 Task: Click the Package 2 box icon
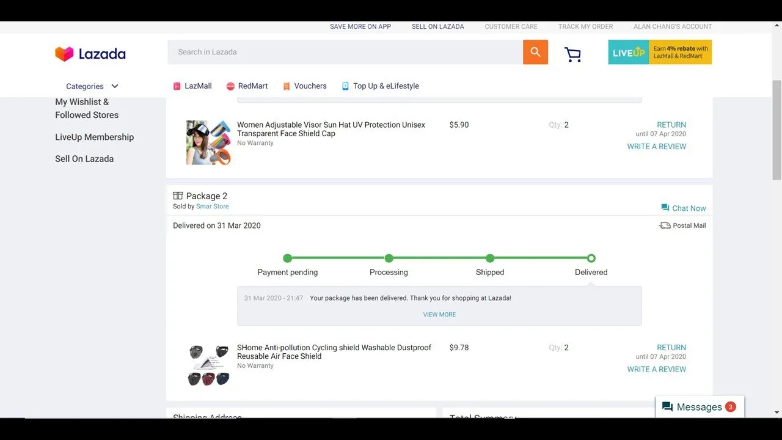point(178,196)
